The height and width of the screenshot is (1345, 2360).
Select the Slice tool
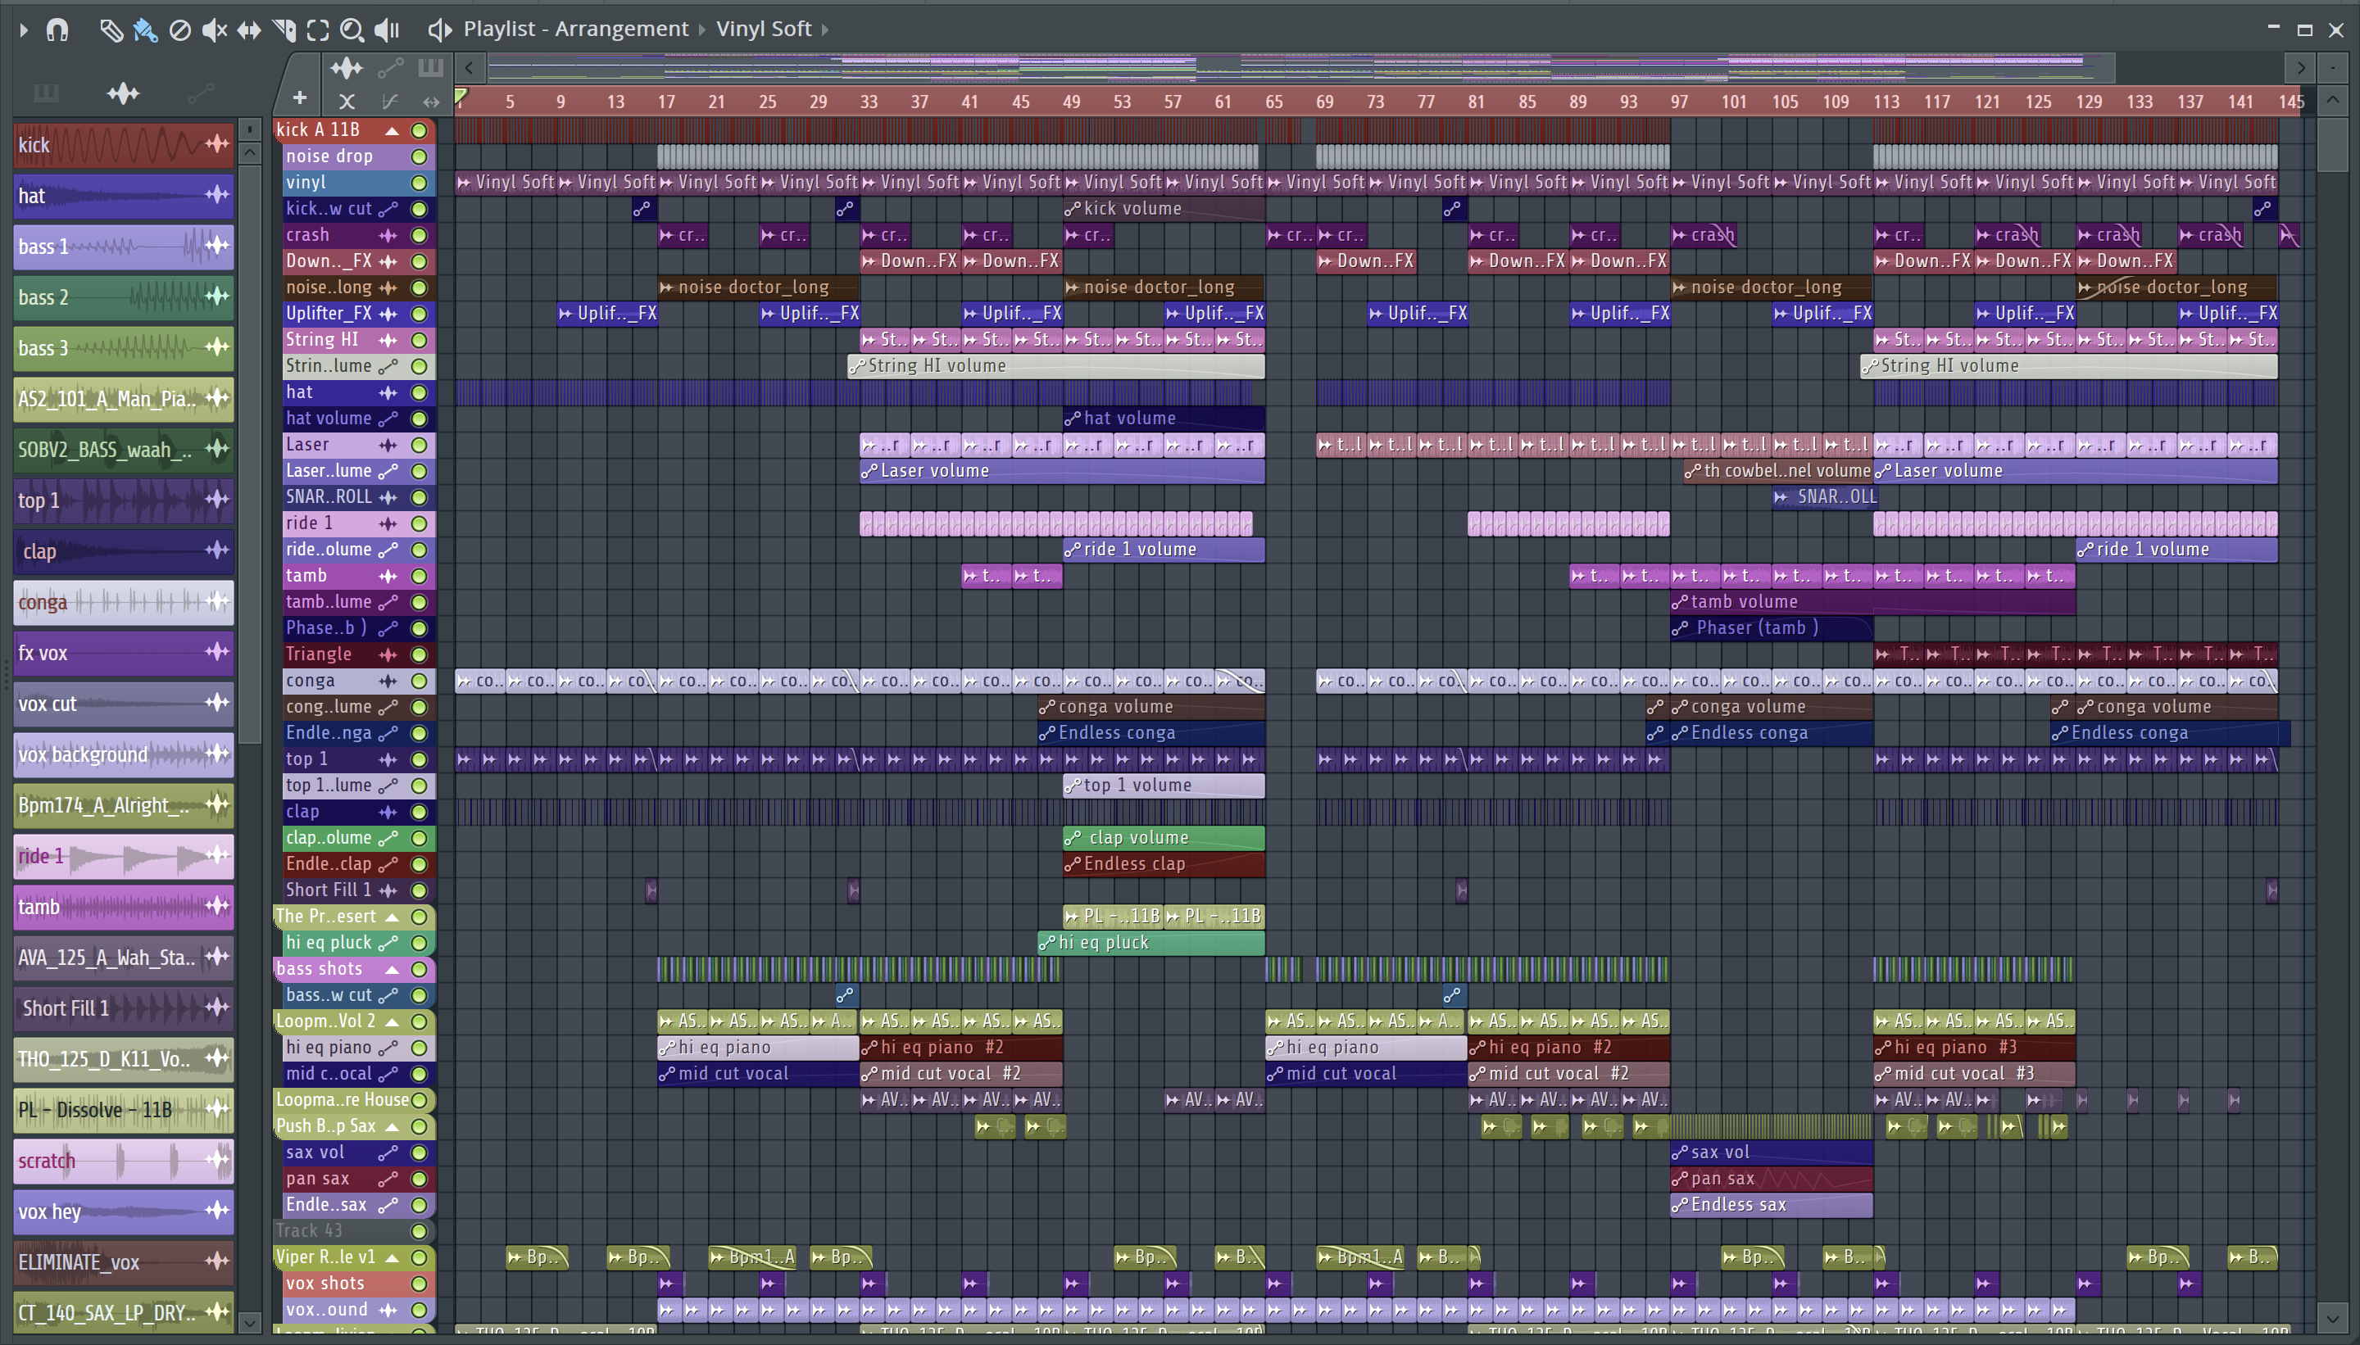point(284,30)
